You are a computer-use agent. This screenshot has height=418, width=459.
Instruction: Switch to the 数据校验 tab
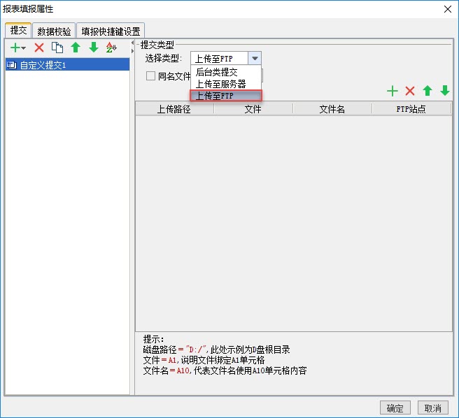pyautogui.click(x=54, y=31)
